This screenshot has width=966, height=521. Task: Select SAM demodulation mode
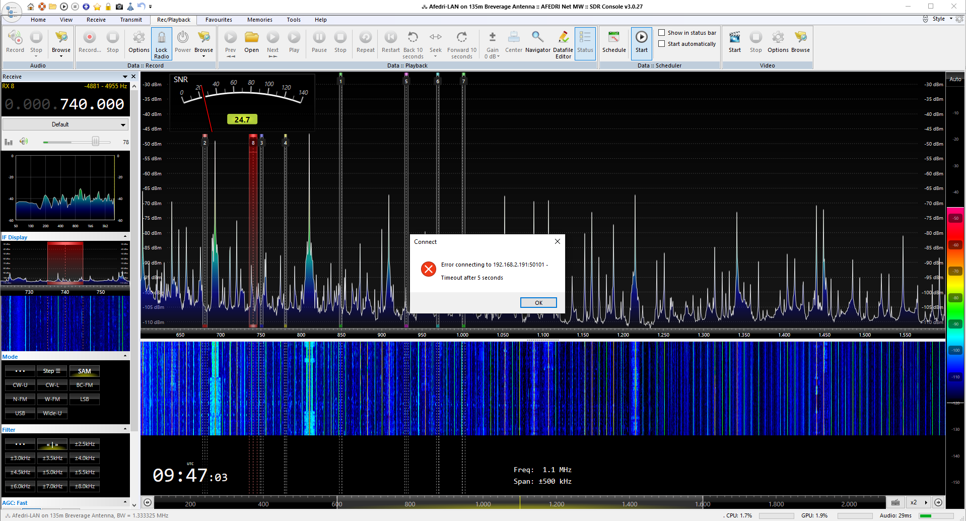[x=84, y=371]
